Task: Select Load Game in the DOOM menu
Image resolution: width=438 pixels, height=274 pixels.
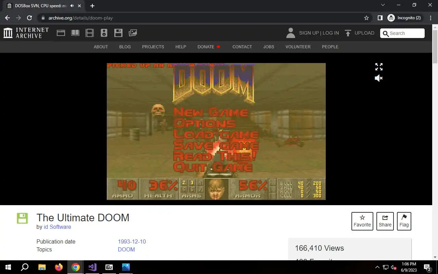Action: coord(216,134)
